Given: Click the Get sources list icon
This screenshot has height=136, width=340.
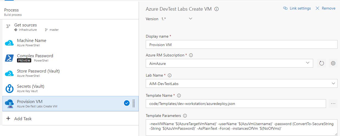Looking at the screenshot, I should pos(8,26).
